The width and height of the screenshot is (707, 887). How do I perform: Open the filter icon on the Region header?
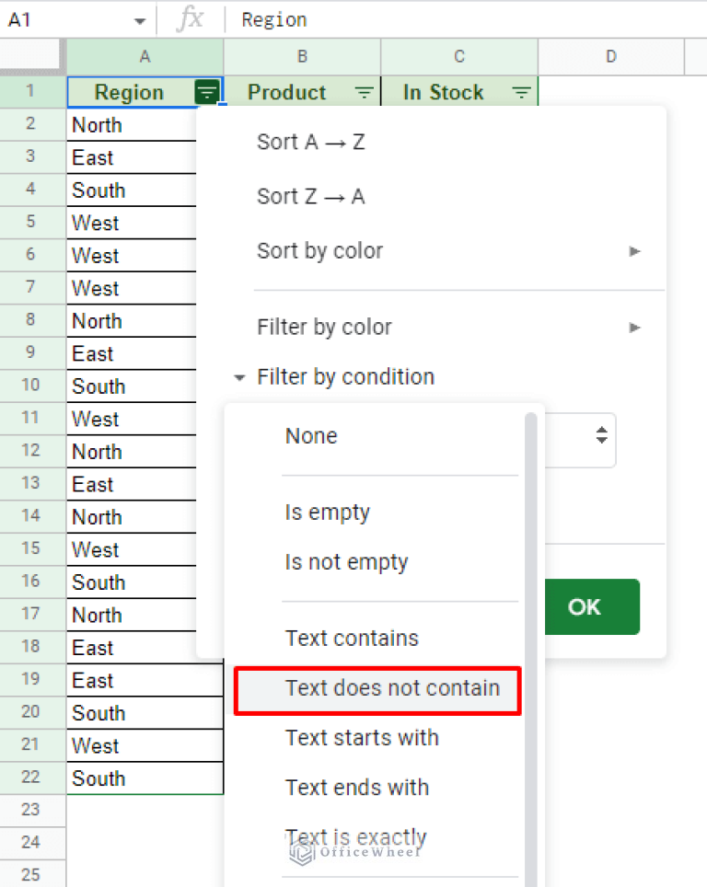pyautogui.click(x=207, y=91)
